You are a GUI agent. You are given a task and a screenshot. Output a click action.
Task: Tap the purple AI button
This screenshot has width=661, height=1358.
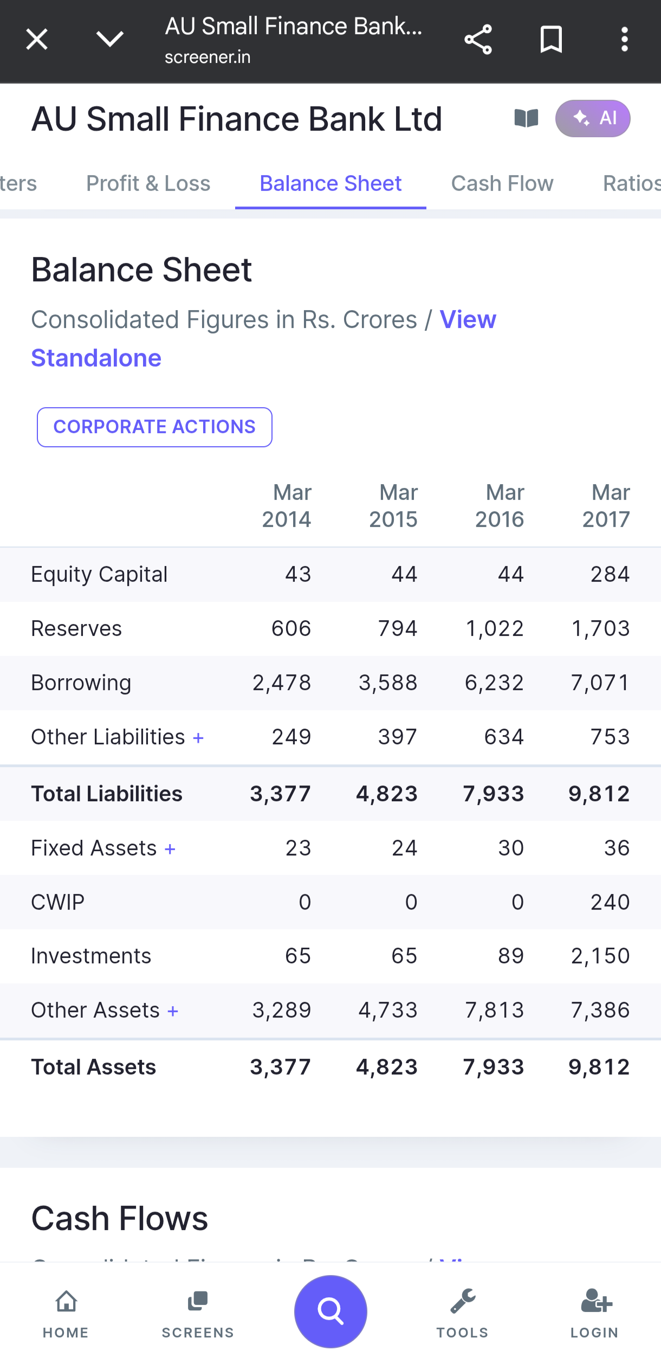click(x=593, y=118)
